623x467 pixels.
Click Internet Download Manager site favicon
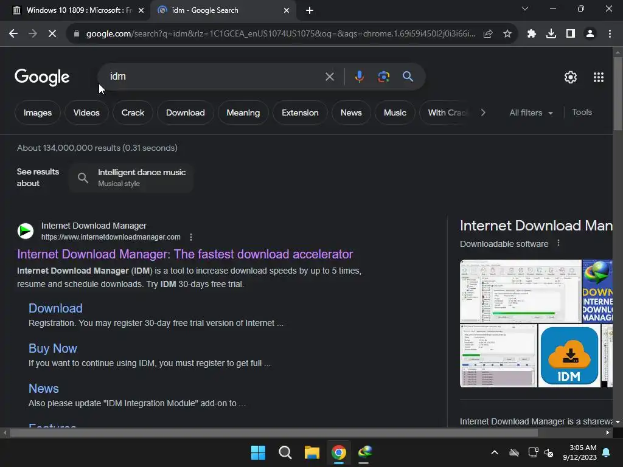26,230
